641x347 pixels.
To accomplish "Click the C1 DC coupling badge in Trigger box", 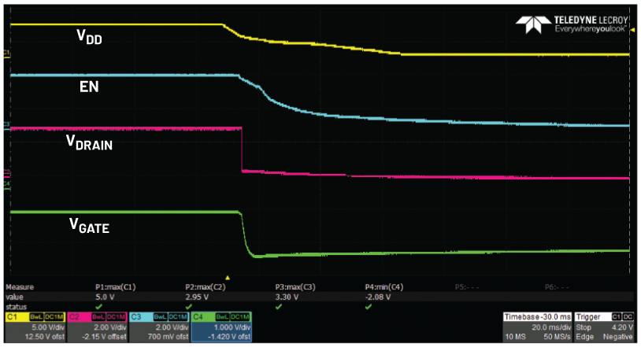I will coord(622,315).
